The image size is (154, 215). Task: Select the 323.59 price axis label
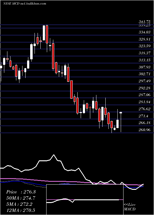(144, 46)
